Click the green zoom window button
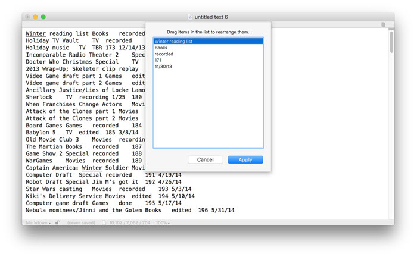 pyautogui.click(x=43, y=17)
